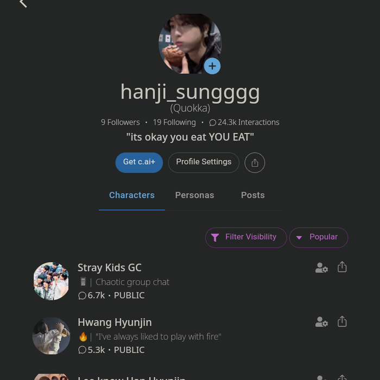Click the back arrow icon
380x380 pixels.
[x=23, y=3]
